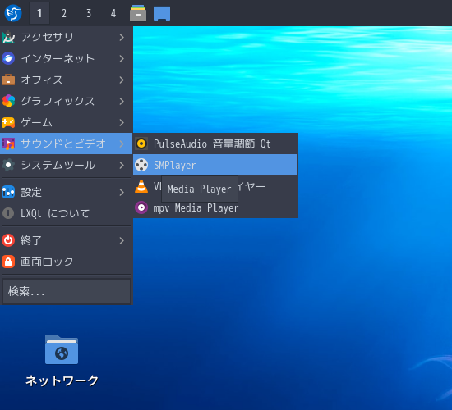Viewport: 452px width, 410px height.
Task: Switch to workspace 4
Action: pyautogui.click(x=113, y=13)
